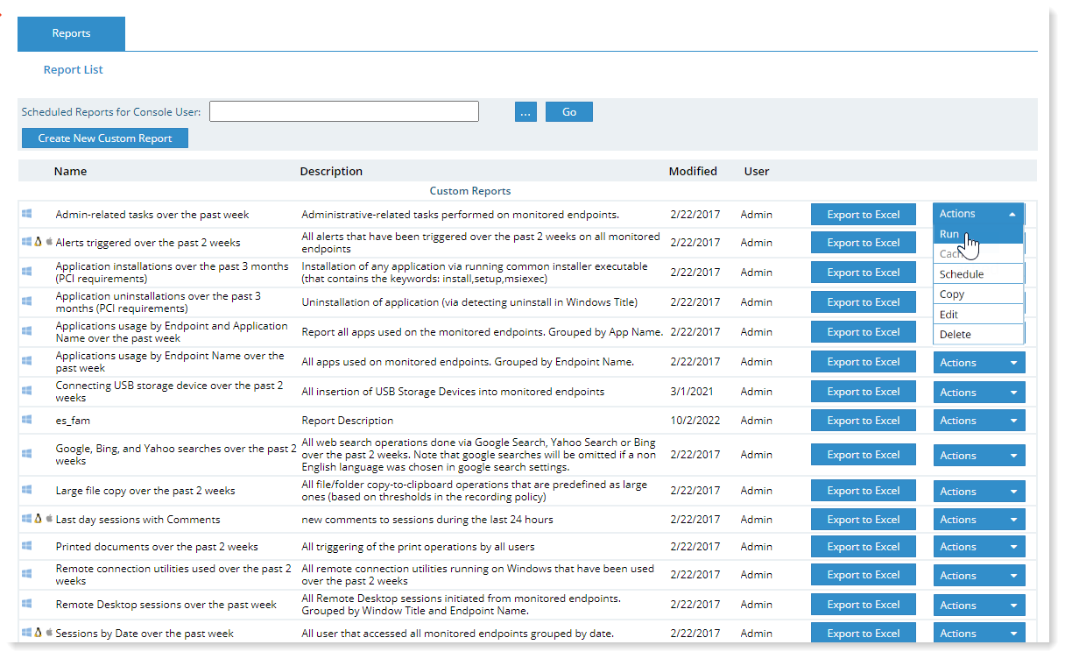Click the Scheduled Reports console user field

coord(343,111)
